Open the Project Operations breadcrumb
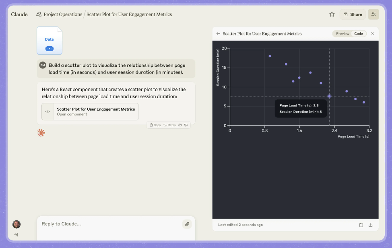This screenshot has height=248, width=392. coord(63,14)
